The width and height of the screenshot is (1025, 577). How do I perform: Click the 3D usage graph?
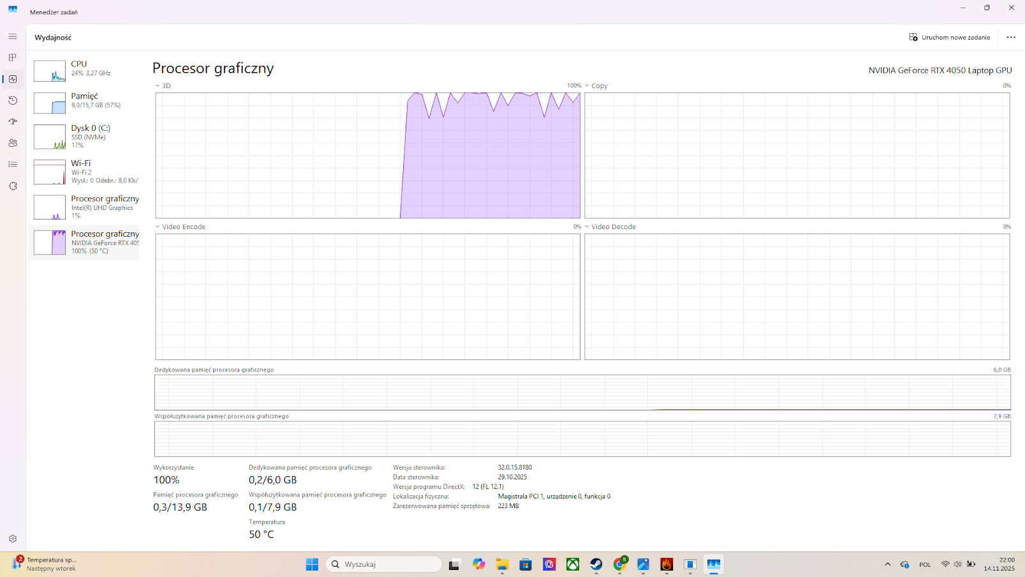(x=368, y=155)
